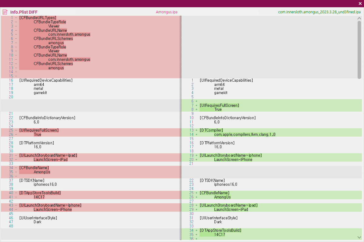Select right pane Dark value
364x242 pixels.
218,222
